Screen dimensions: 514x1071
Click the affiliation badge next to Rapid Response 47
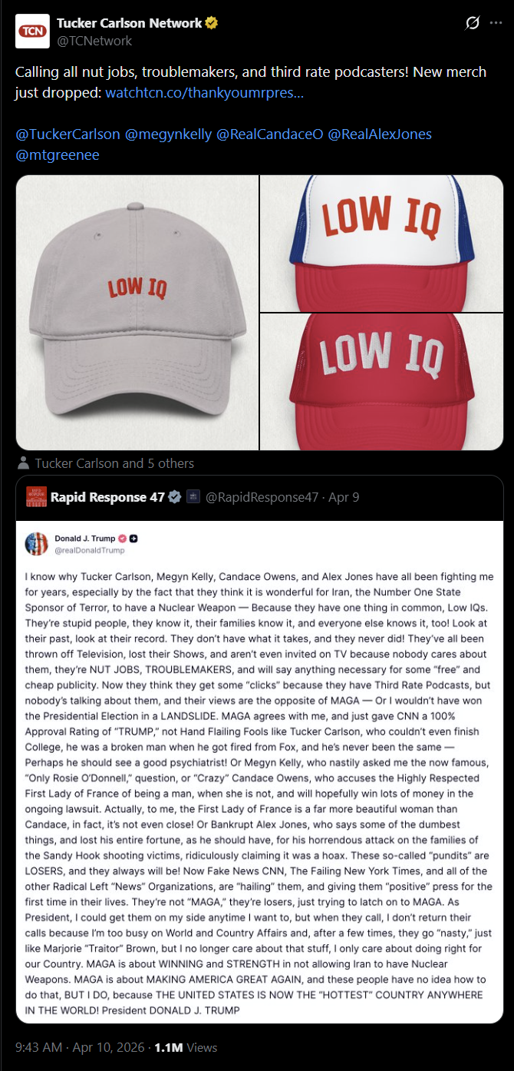[193, 497]
